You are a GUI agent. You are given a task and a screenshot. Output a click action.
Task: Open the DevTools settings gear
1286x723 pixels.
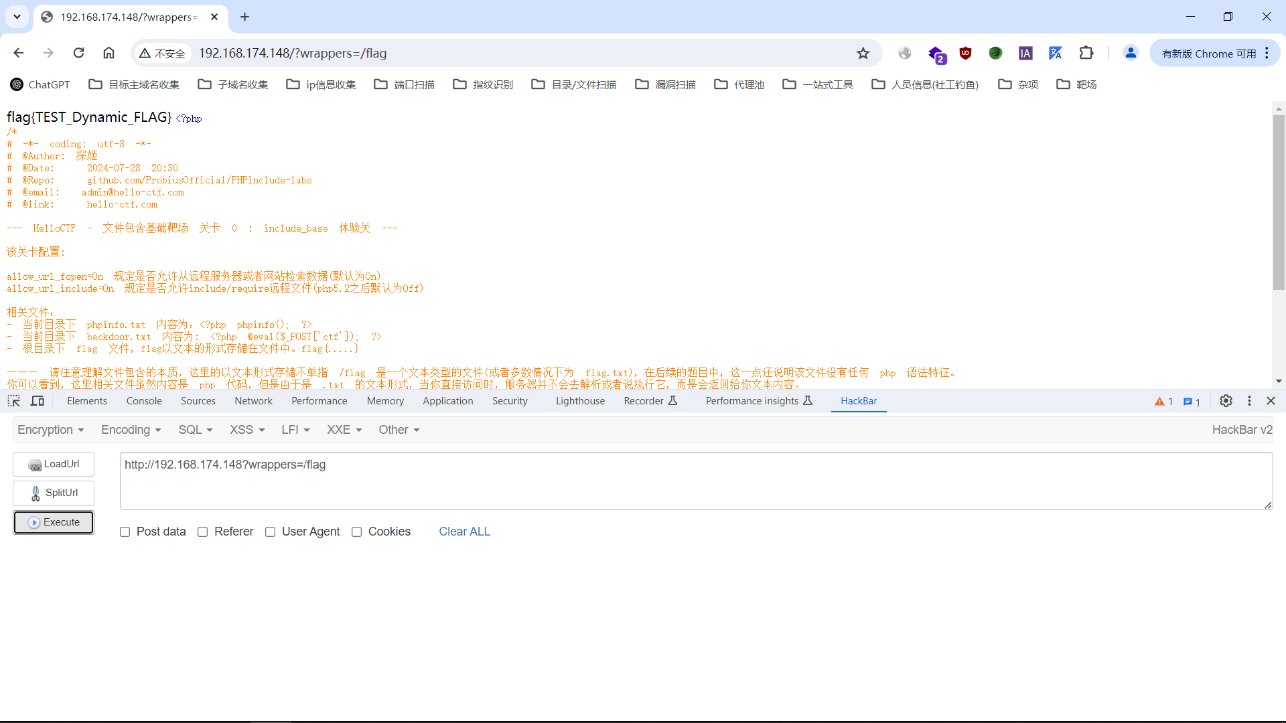click(x=1226, y=401)
